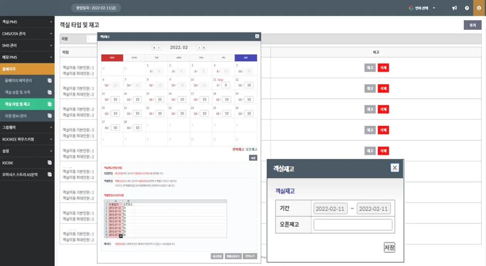Open the 언어 선택 language dropdown
486x266 pixels.
pyautogui.click(x=422, y=8)
